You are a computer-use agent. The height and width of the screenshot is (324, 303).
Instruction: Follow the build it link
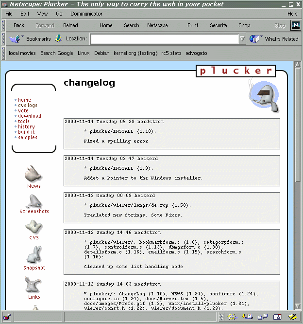coord(26,132)
